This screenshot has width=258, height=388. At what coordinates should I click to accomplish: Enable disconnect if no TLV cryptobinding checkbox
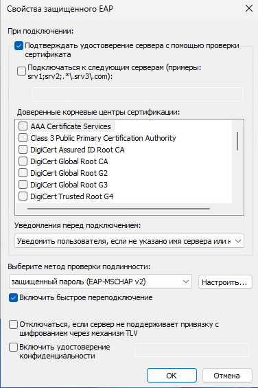[x=13, y=324]
